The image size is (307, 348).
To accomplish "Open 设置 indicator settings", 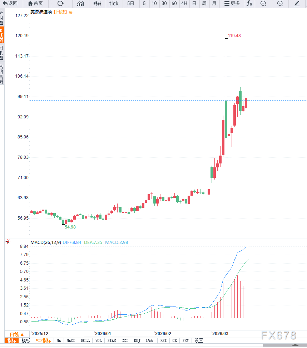I will pyautogui.click(x=199, y=341).
